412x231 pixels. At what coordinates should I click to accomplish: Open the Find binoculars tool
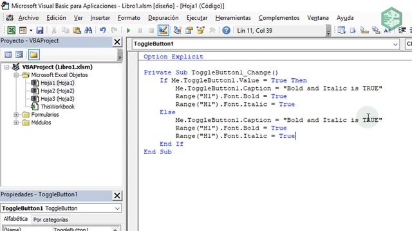[88, 30]
